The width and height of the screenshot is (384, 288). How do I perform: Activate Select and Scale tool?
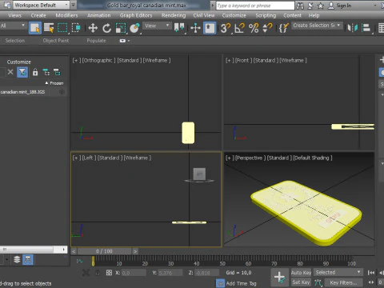tap(121, 28)
